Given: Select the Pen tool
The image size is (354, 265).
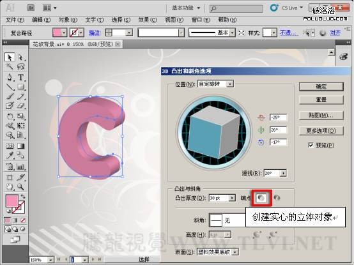Looking at the screenshot, I should 10,77.
